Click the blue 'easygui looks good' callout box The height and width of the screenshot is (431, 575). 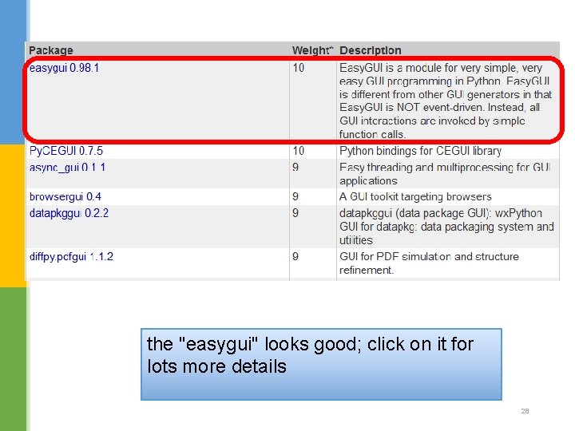pyautogui.click(x=321, y=364)
